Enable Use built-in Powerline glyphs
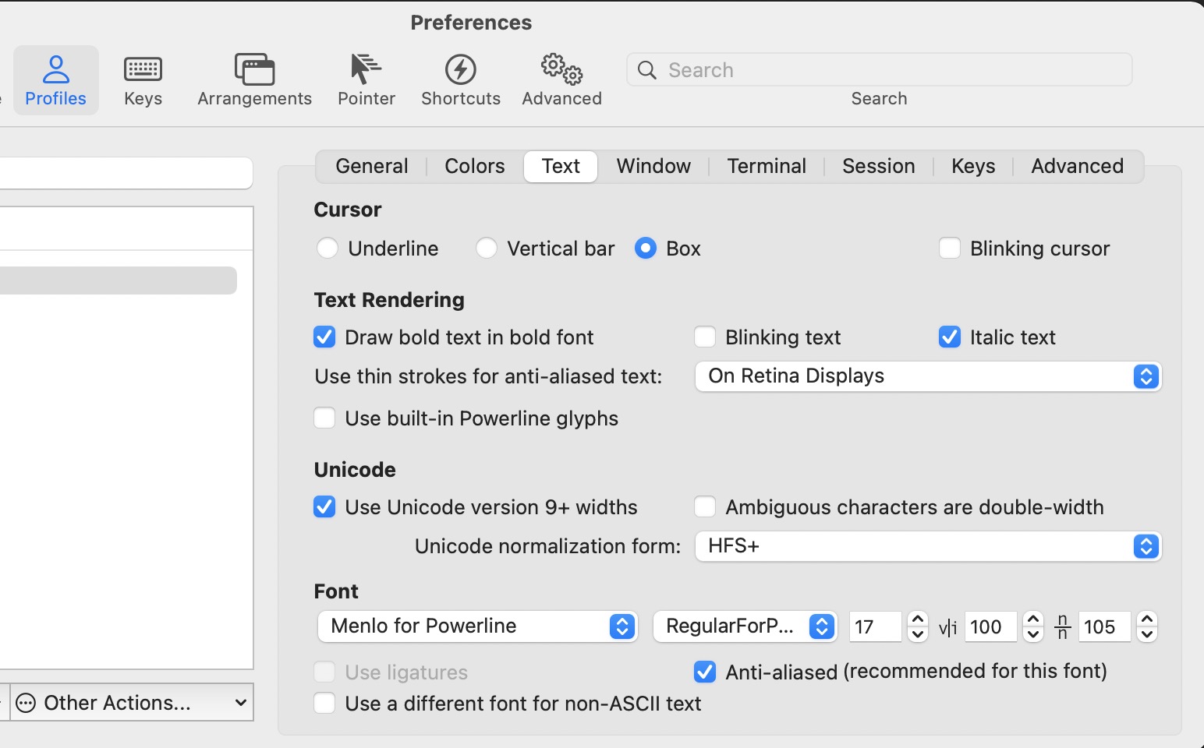1204x748 pixels. click(x=324, y=418)
